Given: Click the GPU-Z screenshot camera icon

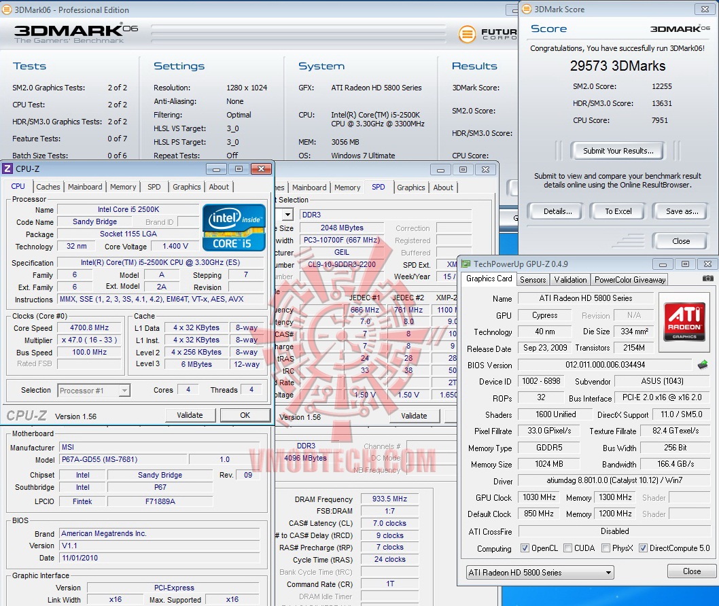Looking at the screenshot, I should click(x=707, y=279).
